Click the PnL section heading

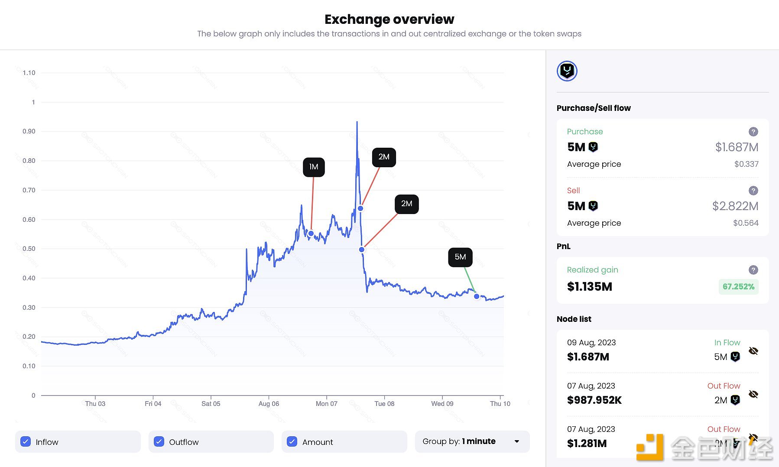[563, 246]
